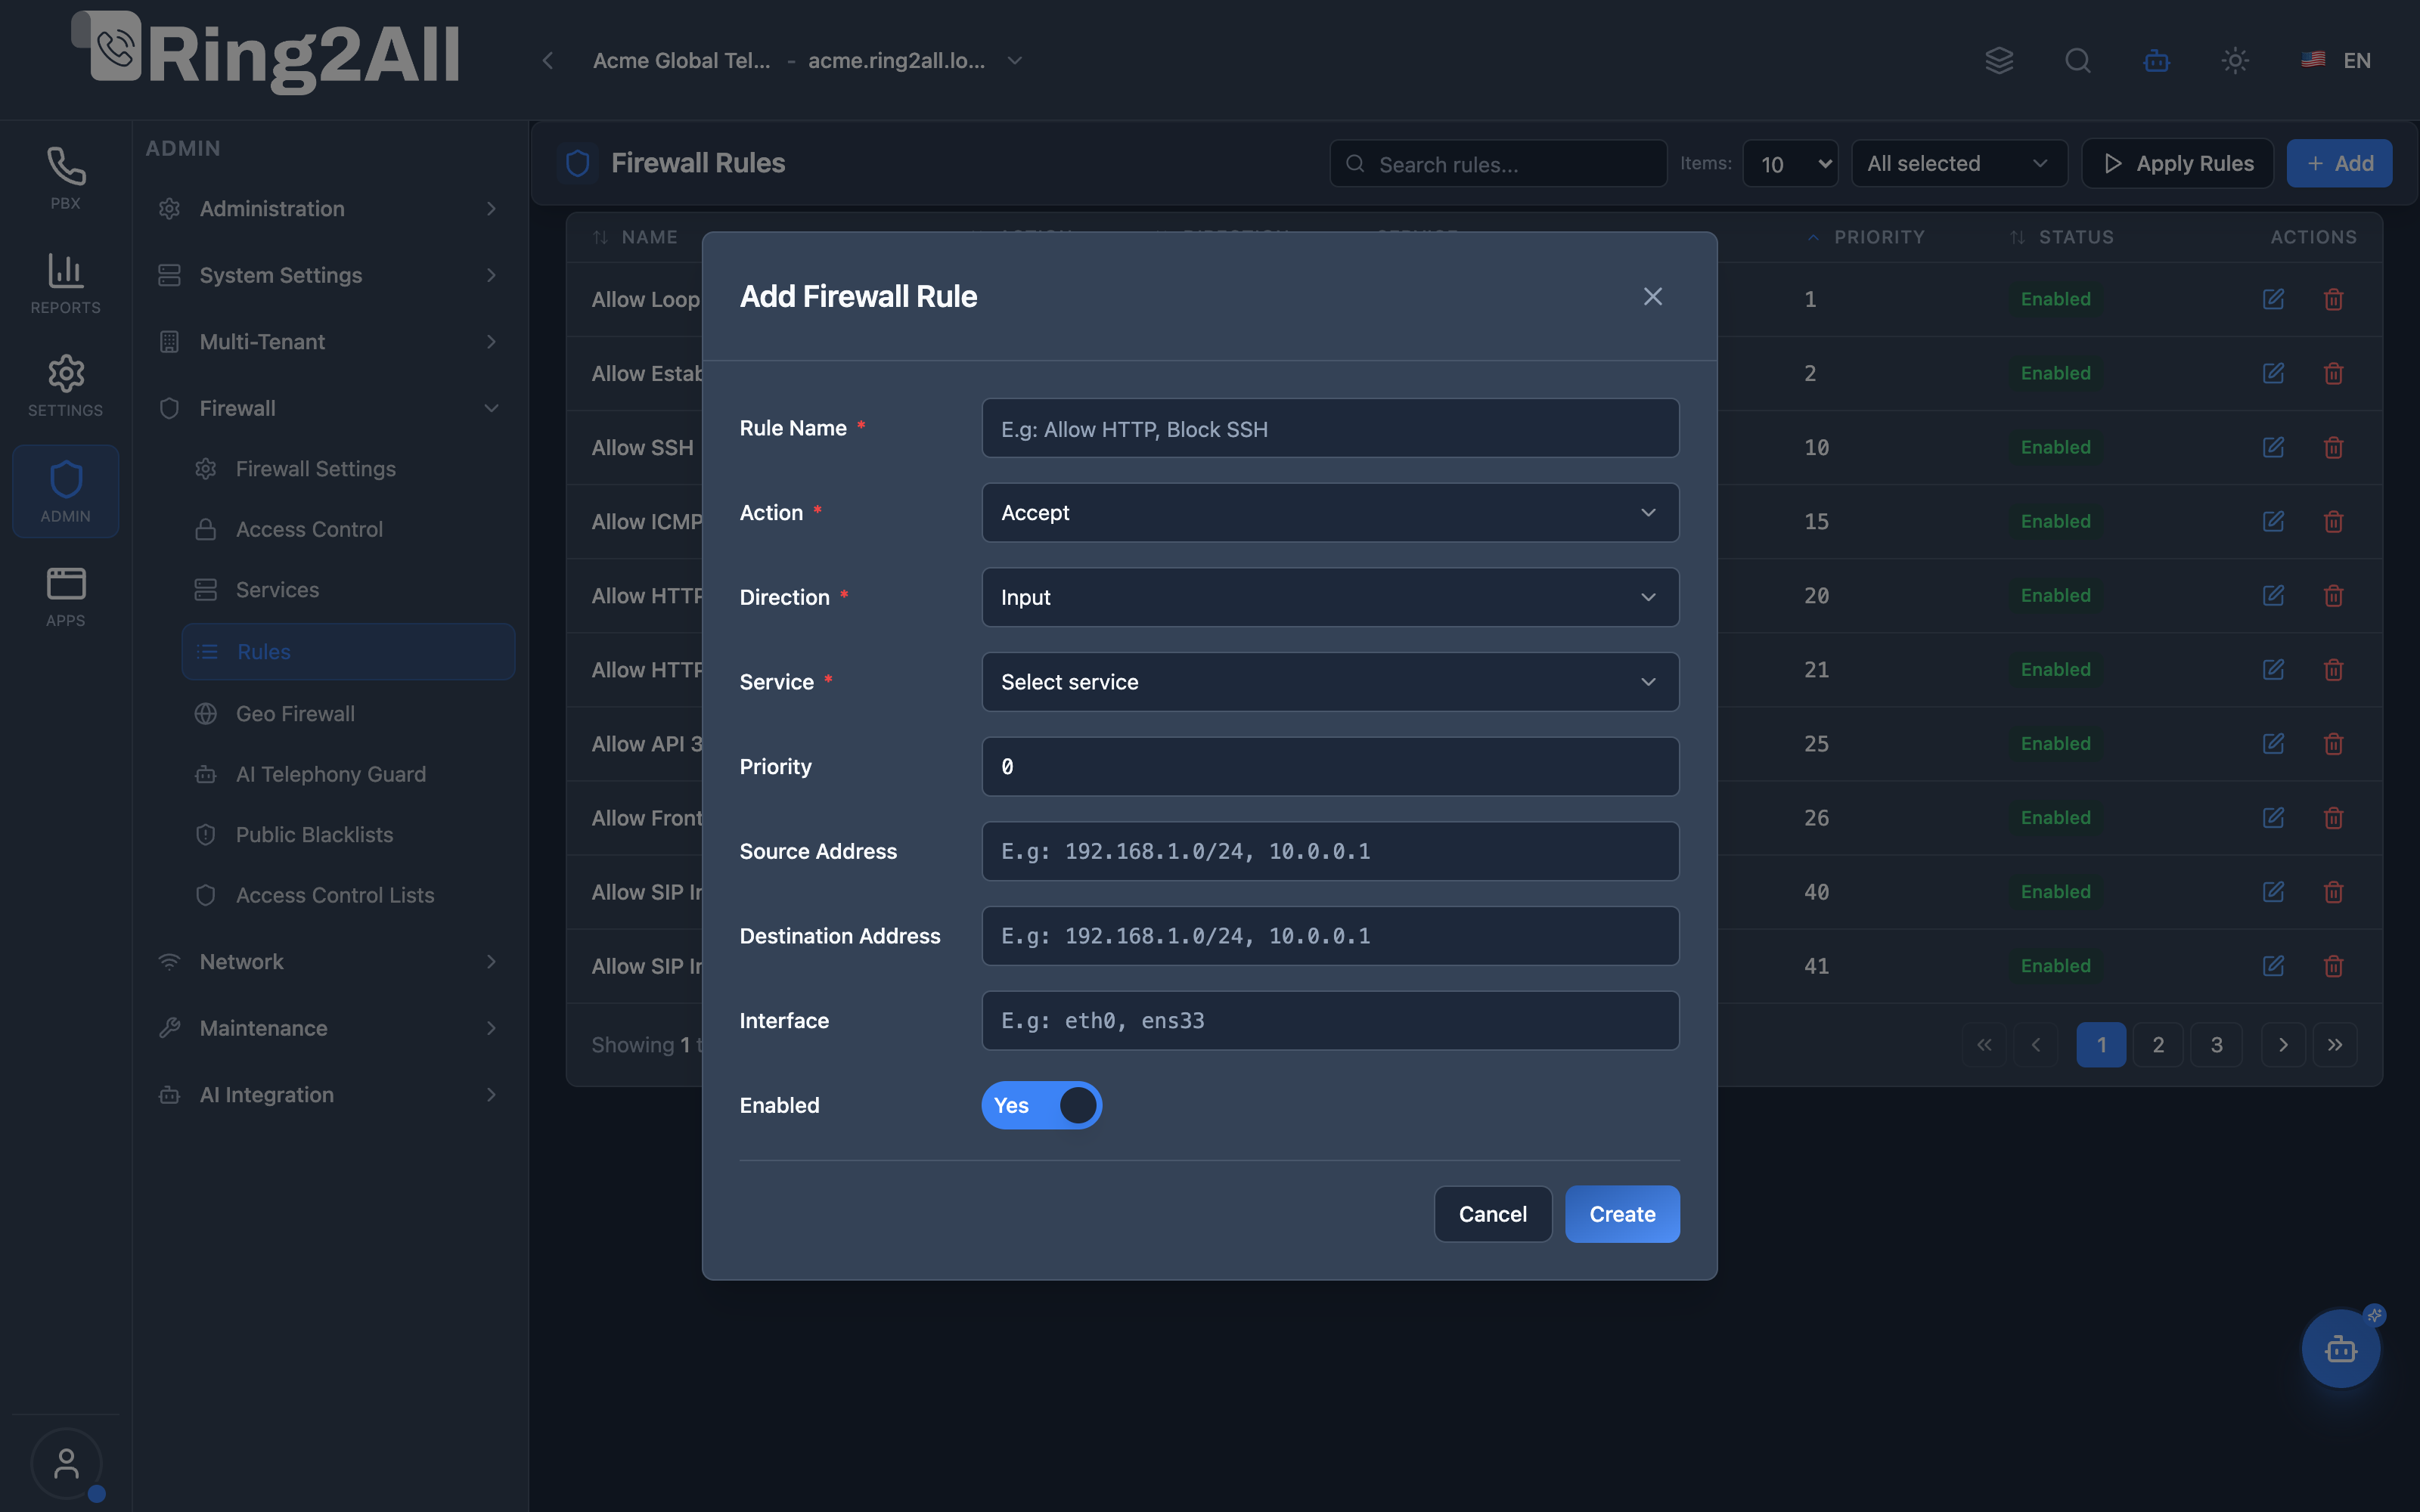
Task: Open the Action dropdown showing Accept
Action: (x=1330, y=513)
